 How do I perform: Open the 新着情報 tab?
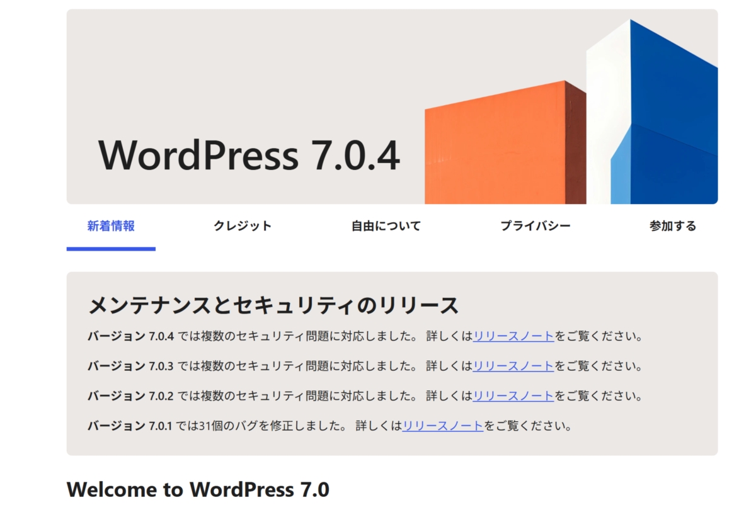point(111,226)
